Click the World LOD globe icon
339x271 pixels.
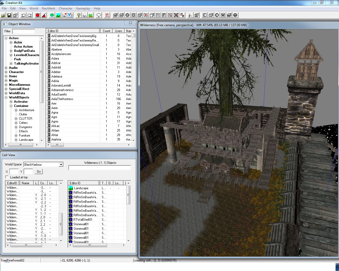point(52,15)
